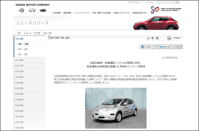Click the Facebook like count 48
Screen dimensions: 199x131
click(156, 47)
